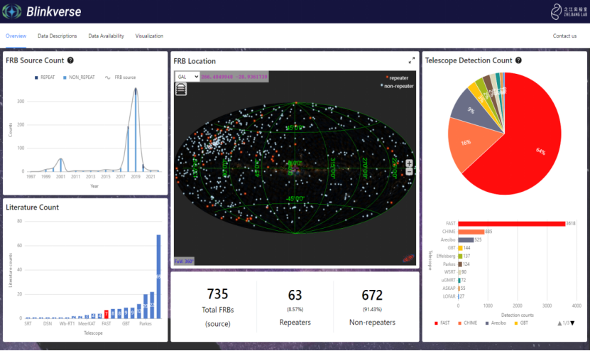Click the 91.43% non-repeater percentage
The image size is (590, 351).
point(372,310)
